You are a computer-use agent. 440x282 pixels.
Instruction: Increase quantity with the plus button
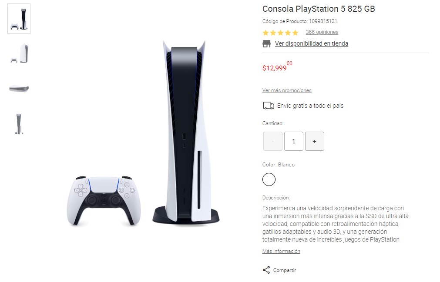click(x=315, y=141)
